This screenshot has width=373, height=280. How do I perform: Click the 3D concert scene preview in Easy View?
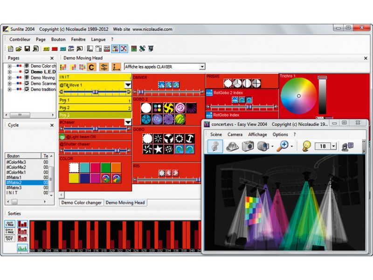[x=285, y=203]
